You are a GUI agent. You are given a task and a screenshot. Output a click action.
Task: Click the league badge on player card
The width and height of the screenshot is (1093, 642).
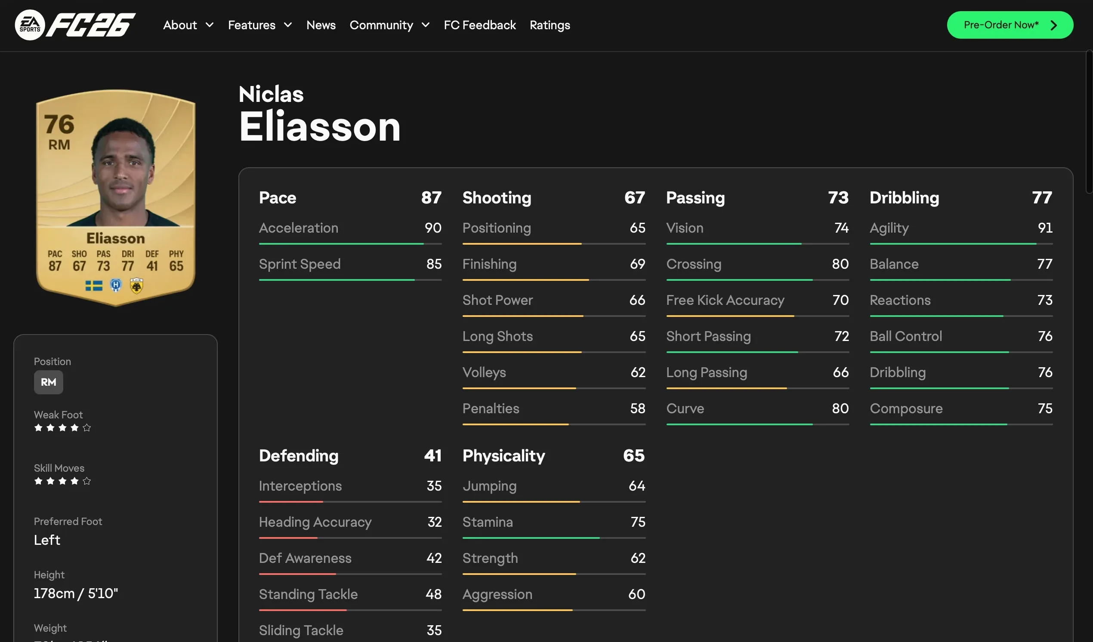coord(116,285)
